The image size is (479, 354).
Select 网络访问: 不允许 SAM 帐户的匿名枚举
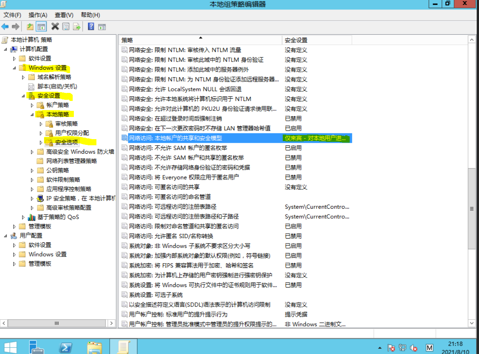click(178, 148)
